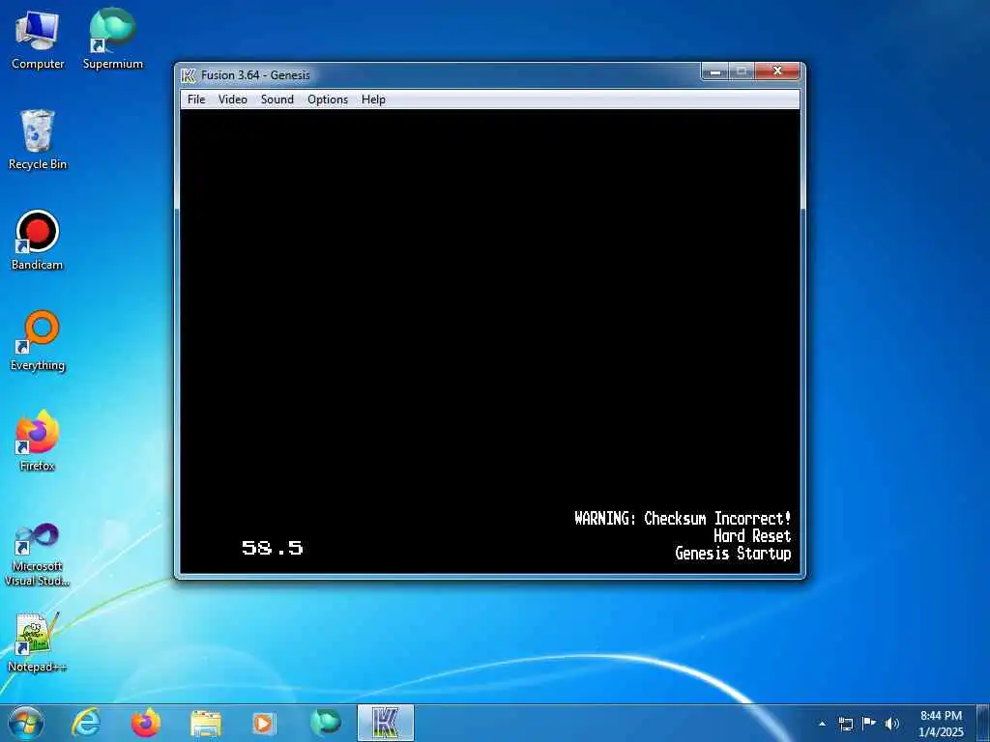Launch Internet Explorer from the taskbar

tap(86, 723)
